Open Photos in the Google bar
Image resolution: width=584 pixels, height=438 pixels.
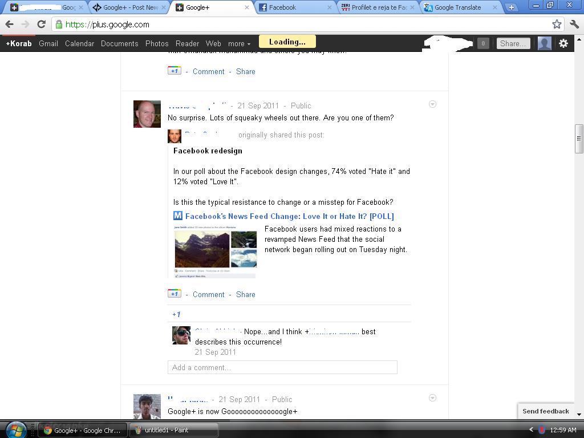(x=157, y=43)
